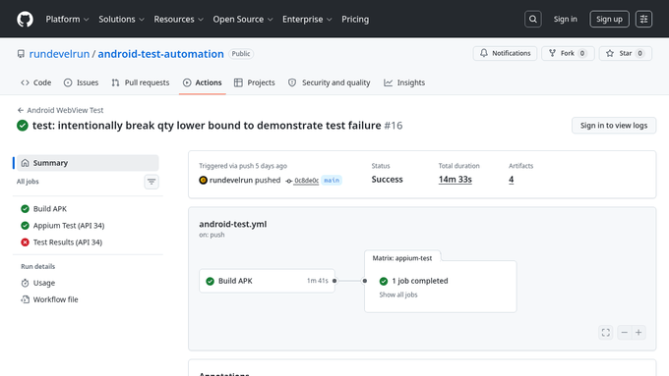Expand the Platform menu
Image resolution: width=669 pixels, height=376 pixels.
tap(68, 20)
